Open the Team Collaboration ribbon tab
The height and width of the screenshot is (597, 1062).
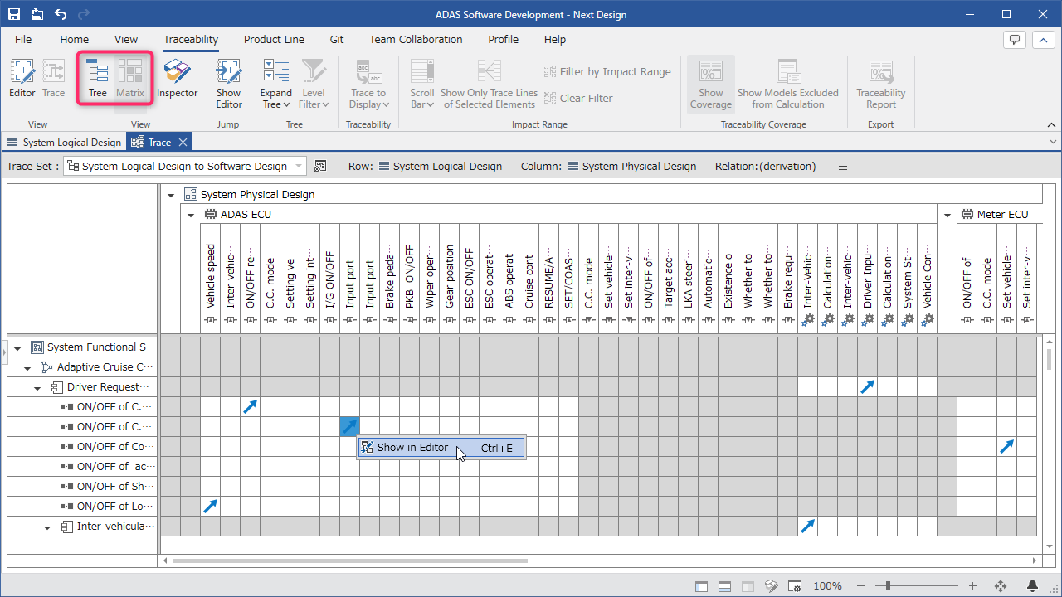pyautogui.click(x=416, y=39)
